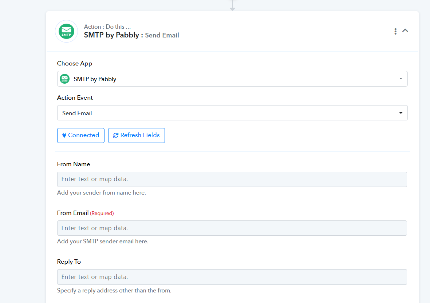Click the 'Choose App' label
This screenshot has height=303, width=430.
[x=75, y=63]
